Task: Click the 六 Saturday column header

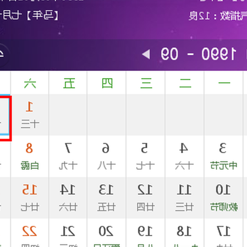Action: [30, 83]
